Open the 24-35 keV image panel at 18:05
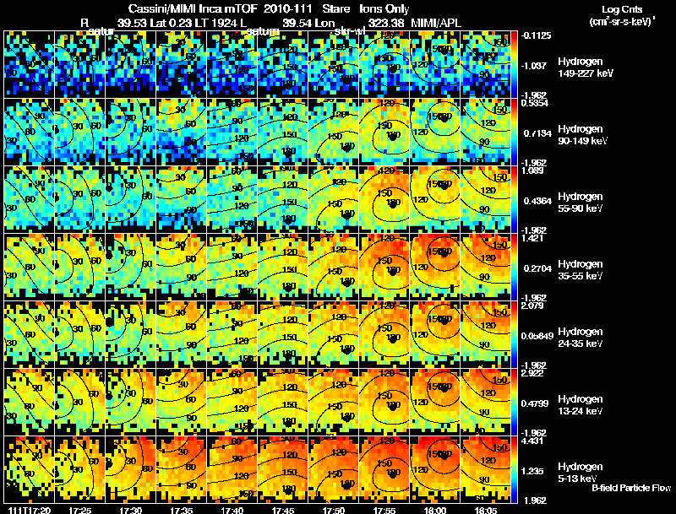676x514 pixels. tap(486, 334)
